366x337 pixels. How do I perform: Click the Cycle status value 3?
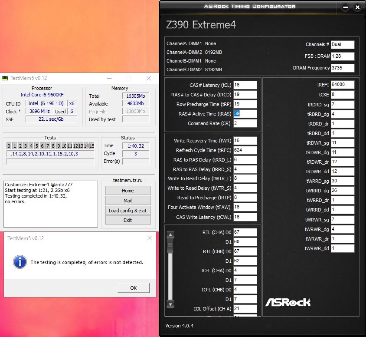(x=136, y=154)
